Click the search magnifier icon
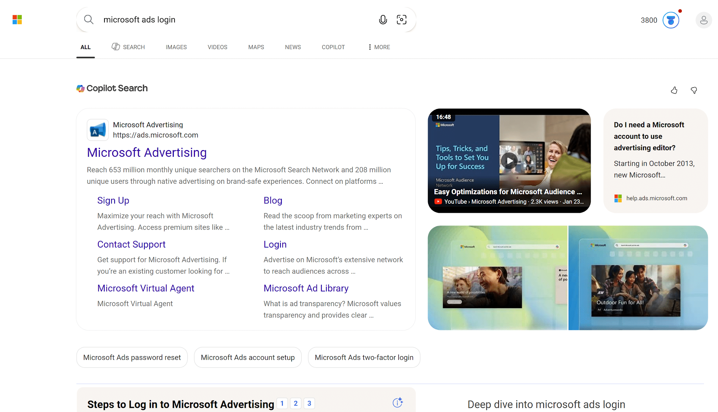Viewport: 718px width, 412px height. point(89,20)
